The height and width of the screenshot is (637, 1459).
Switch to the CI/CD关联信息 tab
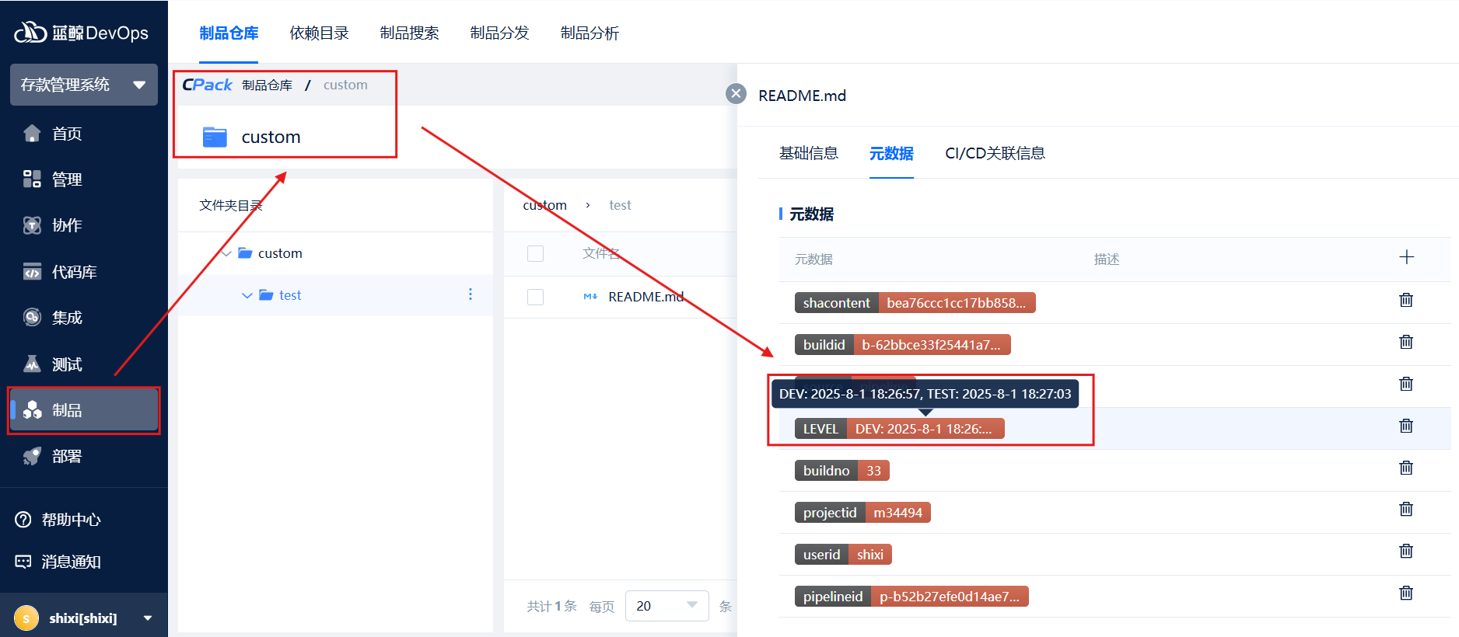coord(995,153)
